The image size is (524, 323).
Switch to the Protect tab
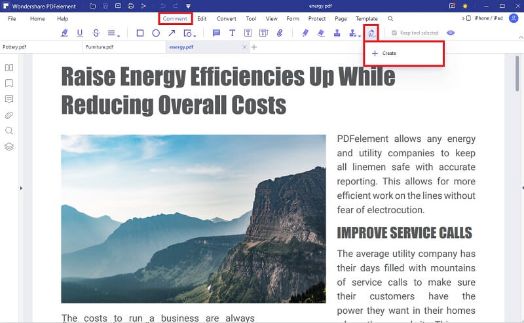(317, 19)
